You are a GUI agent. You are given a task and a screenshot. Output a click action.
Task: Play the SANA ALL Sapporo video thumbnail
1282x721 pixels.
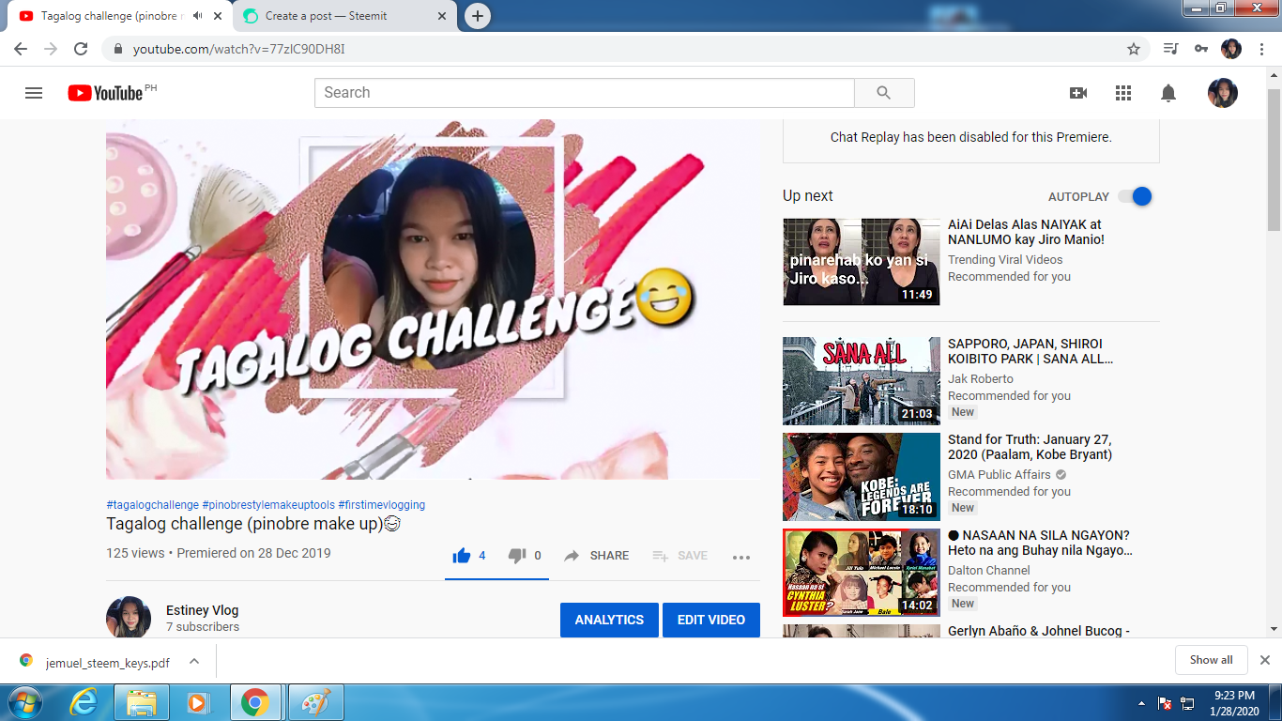860,381
